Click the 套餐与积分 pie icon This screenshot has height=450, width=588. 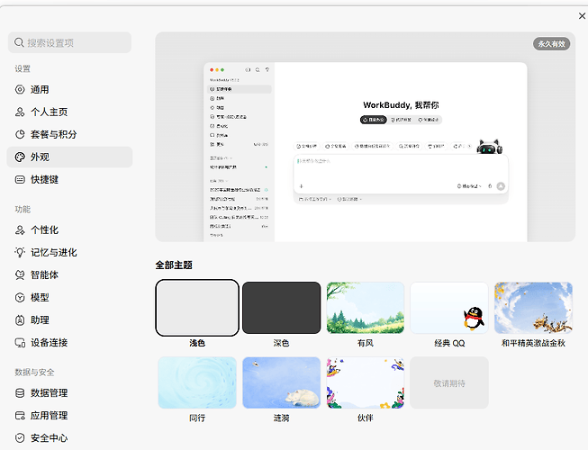(x=20, y=134)
